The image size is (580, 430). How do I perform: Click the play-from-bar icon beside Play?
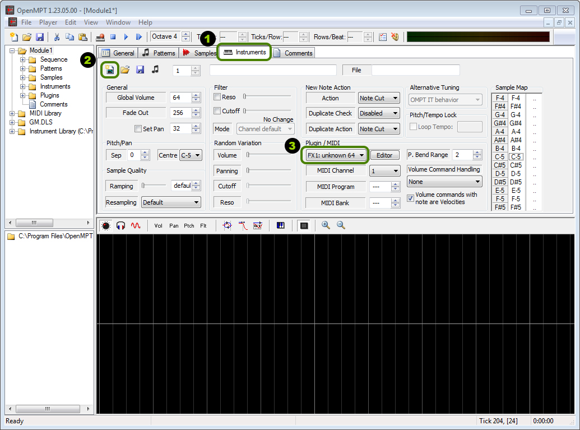coord(139,37)
